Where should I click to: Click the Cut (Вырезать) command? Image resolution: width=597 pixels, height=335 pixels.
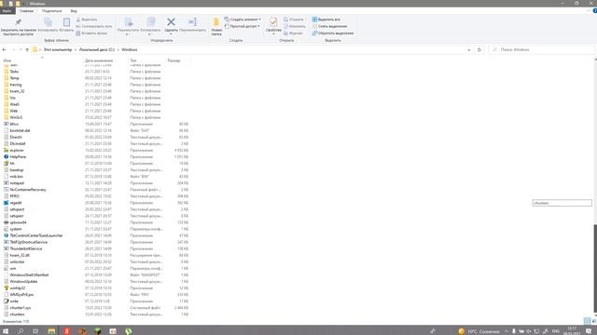click(x=87, y=20)
